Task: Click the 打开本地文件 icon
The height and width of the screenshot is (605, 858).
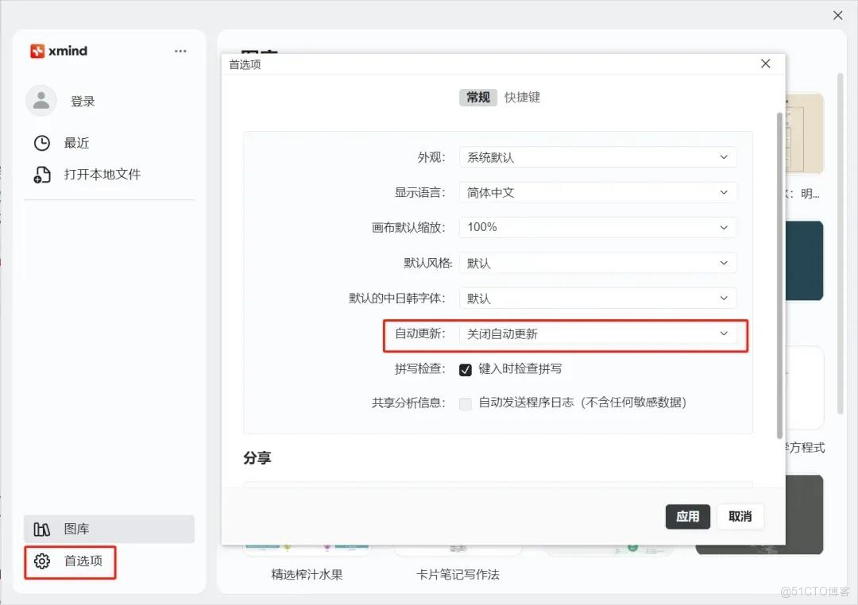Action: 41,174
